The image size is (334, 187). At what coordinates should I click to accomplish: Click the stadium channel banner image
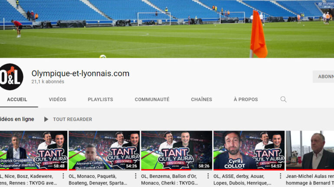pyautogui.click(x=167, y=29)
